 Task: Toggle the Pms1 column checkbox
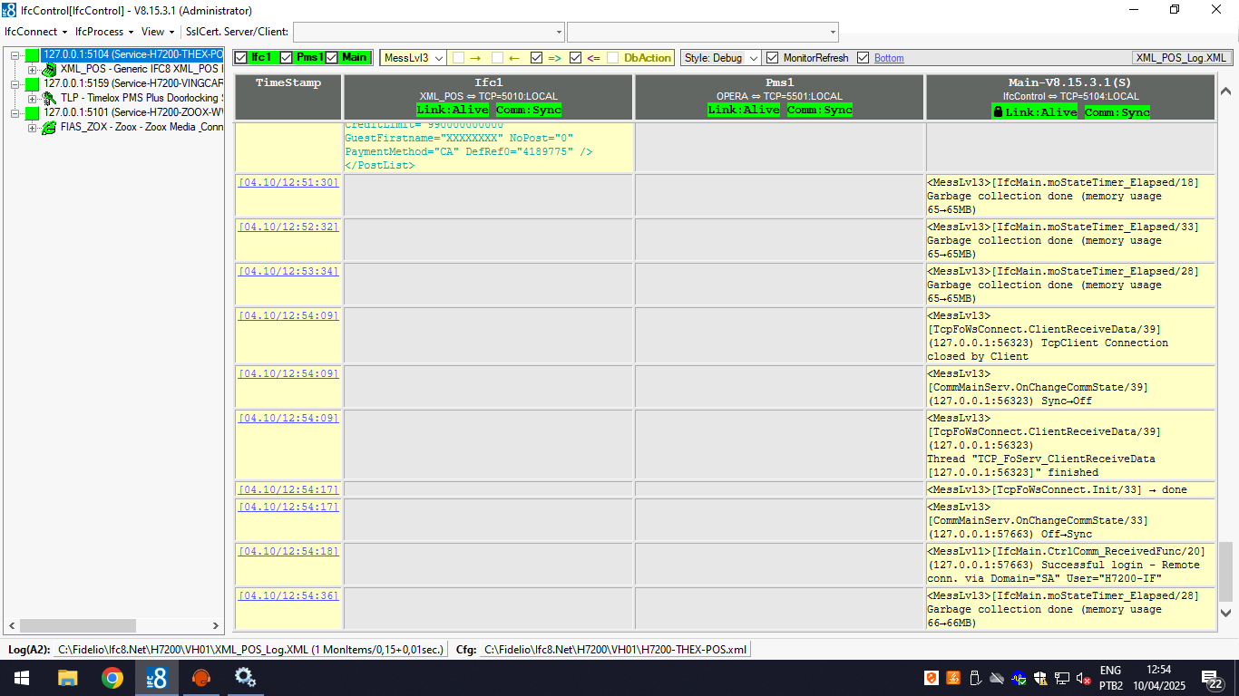[x=287, y=58]
